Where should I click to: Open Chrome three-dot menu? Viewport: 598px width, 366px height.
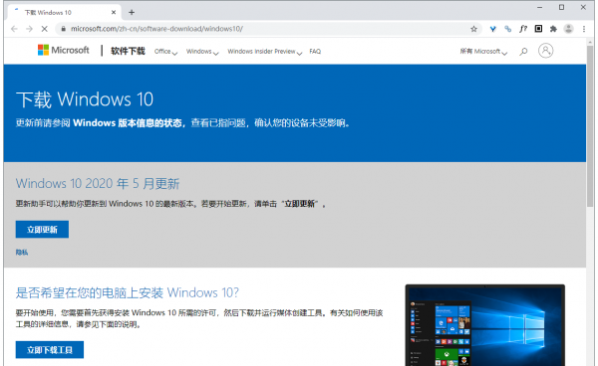click(x=584, y=29)
